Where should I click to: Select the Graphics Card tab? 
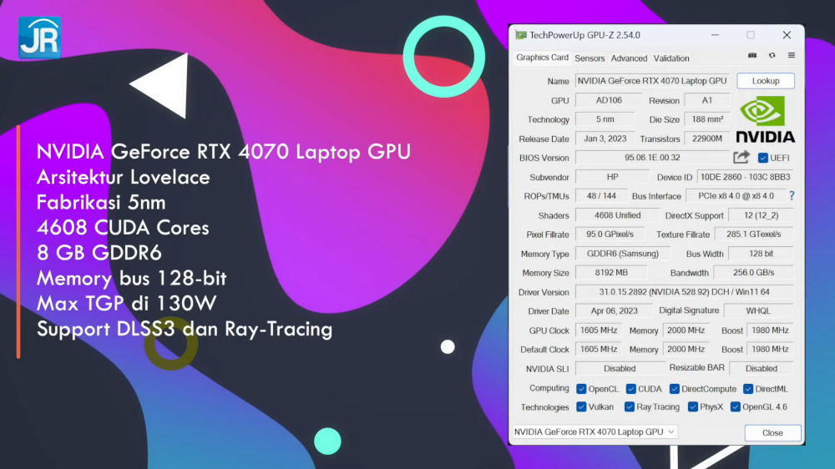pos(542,58)
